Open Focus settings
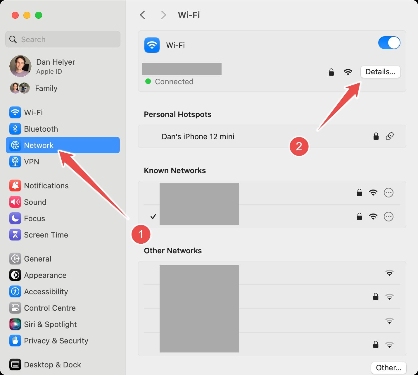Viewport: 418px width, 375px height. (63, 218)
